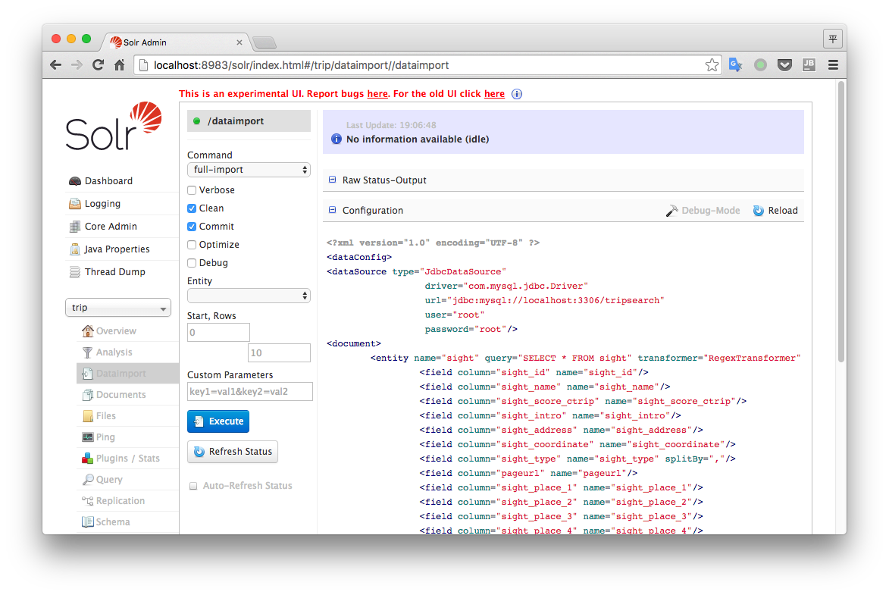
Task: Collapse the Raw Status-Output section
Action: point(332,180)
